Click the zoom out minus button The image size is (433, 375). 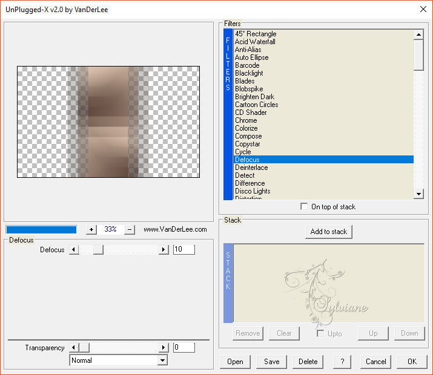point(130,229)
